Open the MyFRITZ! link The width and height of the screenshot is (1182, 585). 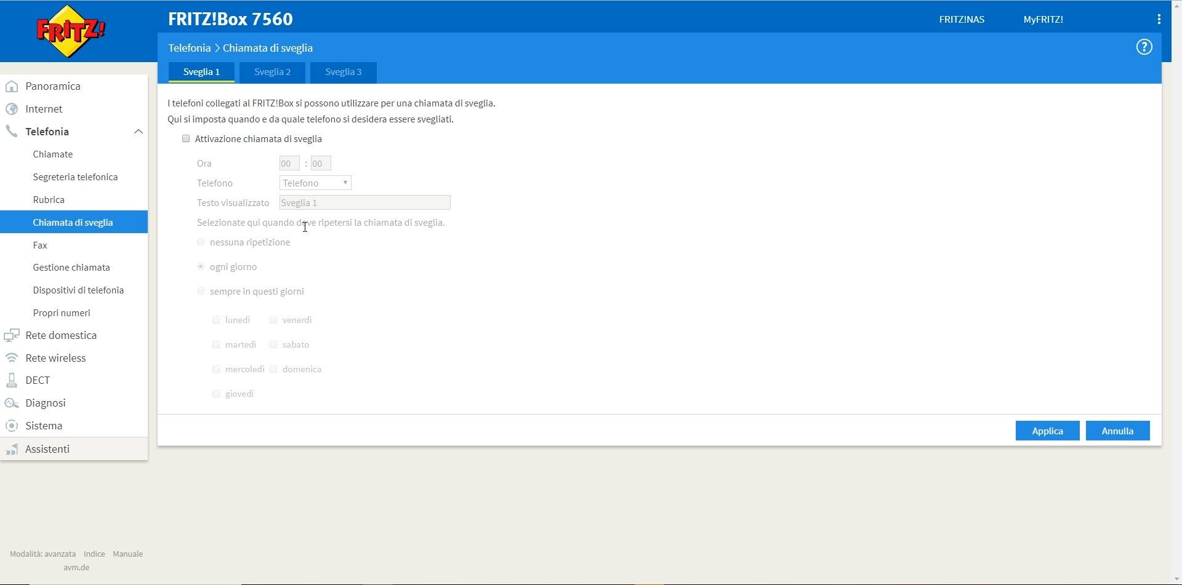pyautogui.click(x=1043, y=20)
